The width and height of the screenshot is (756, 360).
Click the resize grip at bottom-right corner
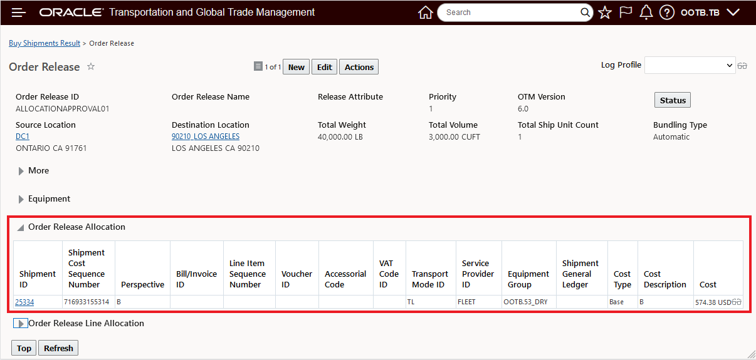click(751, 355)
